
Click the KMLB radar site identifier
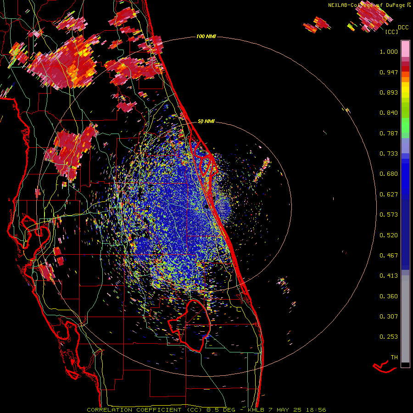[x=256, y=410]
